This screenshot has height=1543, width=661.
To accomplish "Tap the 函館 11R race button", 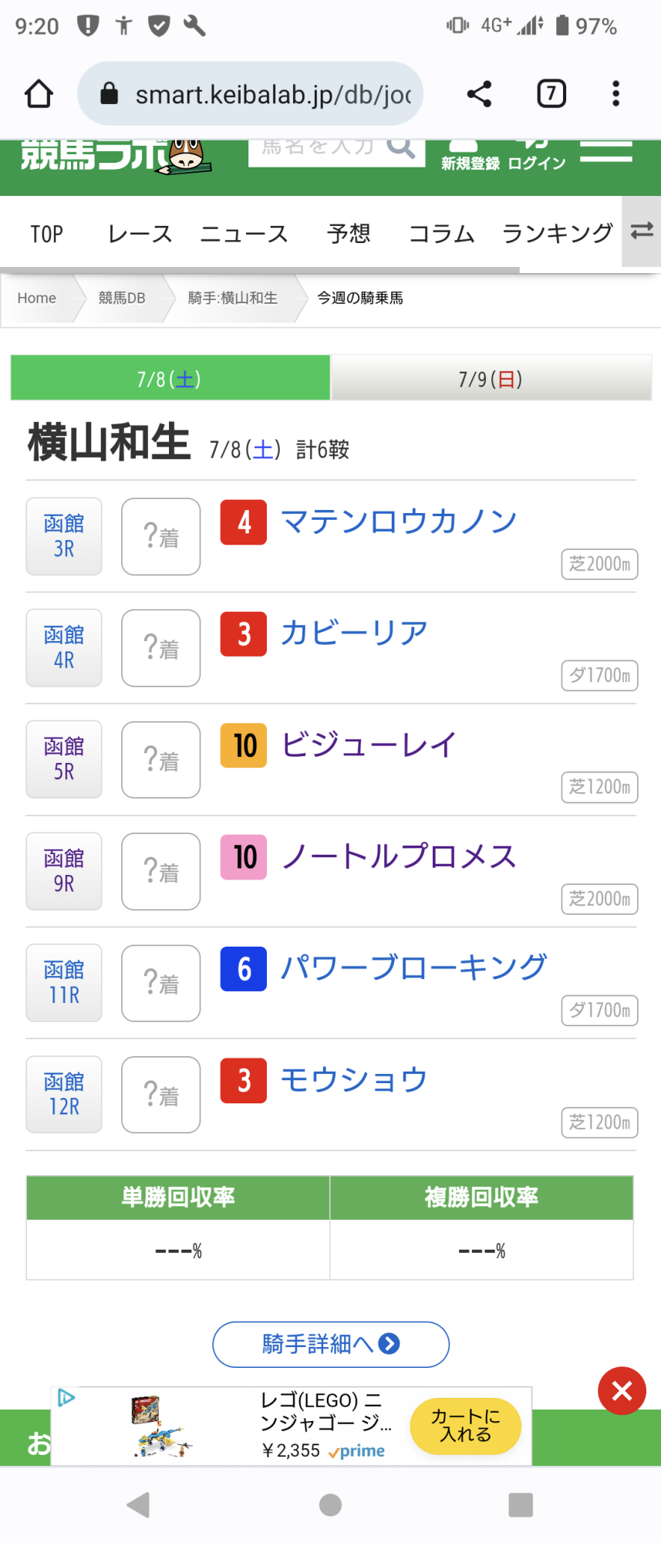I will click(x=64, y=983).
